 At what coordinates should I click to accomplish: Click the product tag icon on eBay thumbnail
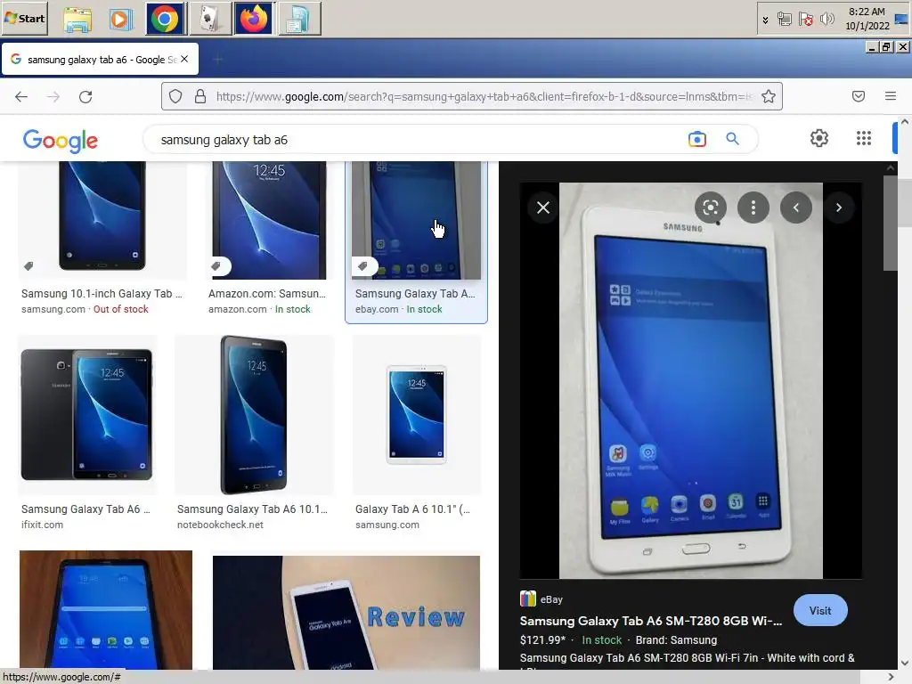pos(363,266)
